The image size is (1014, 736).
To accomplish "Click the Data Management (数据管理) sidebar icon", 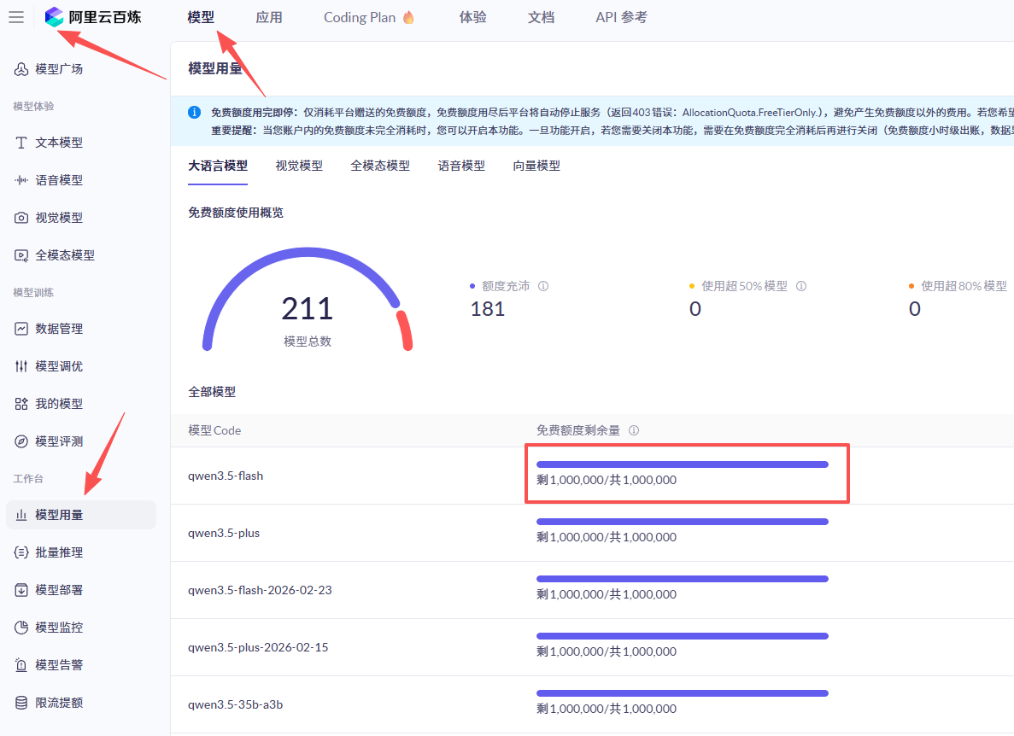I will pos(21,329).
